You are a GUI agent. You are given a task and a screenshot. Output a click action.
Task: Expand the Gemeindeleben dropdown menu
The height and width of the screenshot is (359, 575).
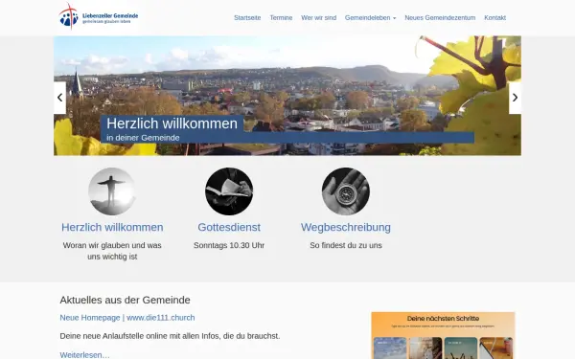(x=370, y=17)
